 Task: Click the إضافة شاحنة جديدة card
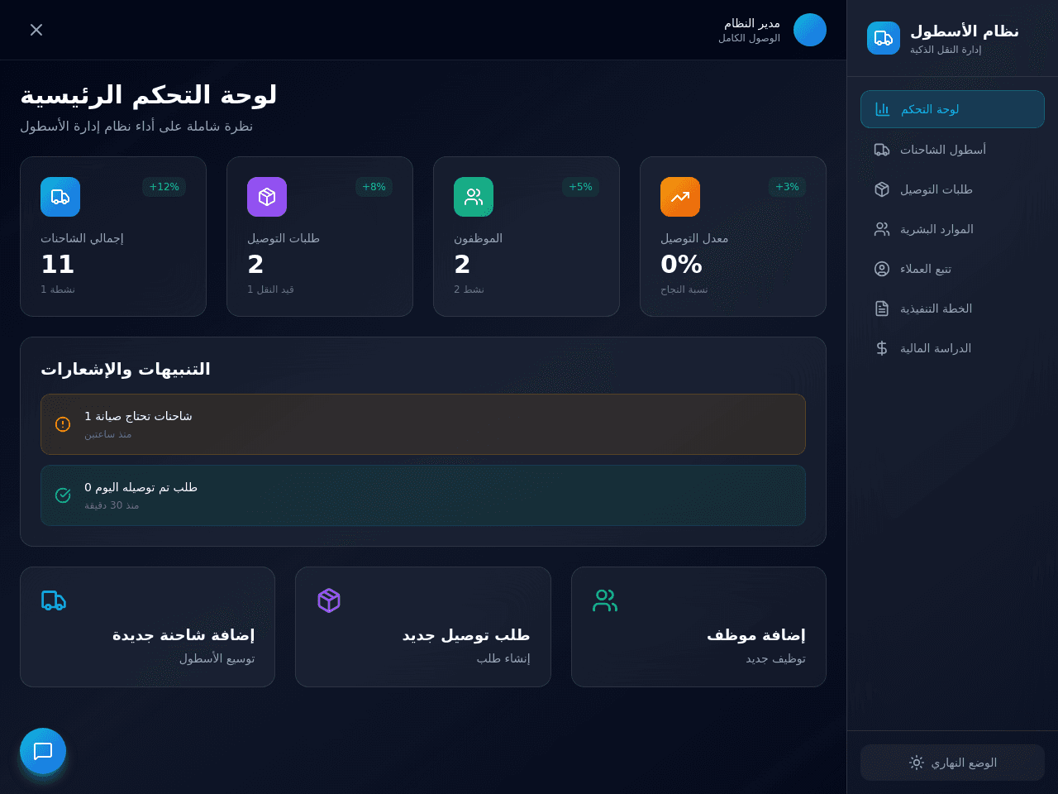147,627
